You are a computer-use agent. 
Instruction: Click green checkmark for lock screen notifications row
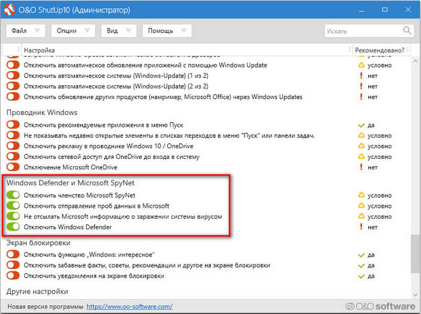coord(362,276)
